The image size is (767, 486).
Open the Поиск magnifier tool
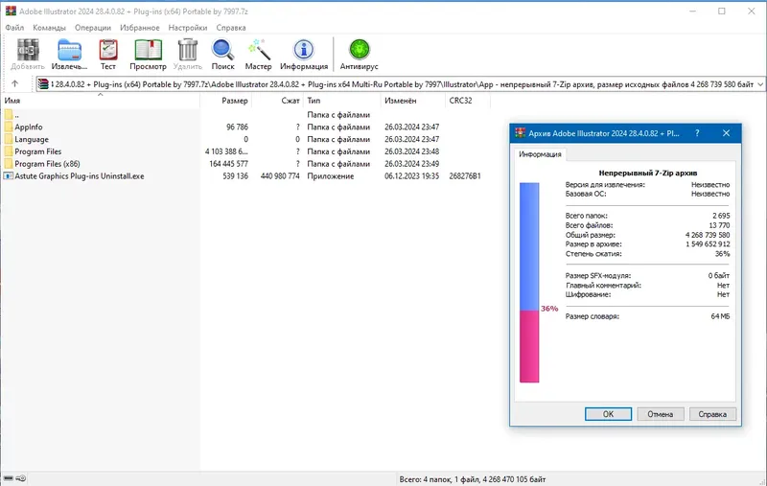click(222, 51)
